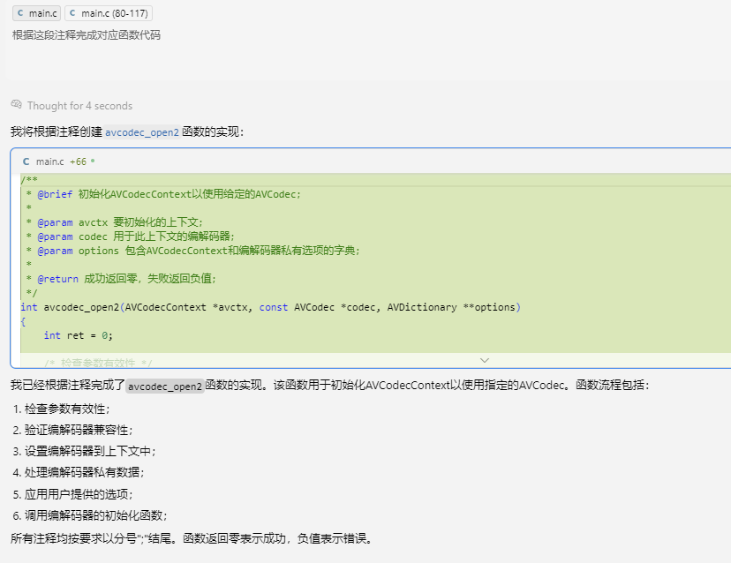Open main.c from the code block header
Viewport: 731px width, 563px height.
pyautogui.click(x=50, y=161)
